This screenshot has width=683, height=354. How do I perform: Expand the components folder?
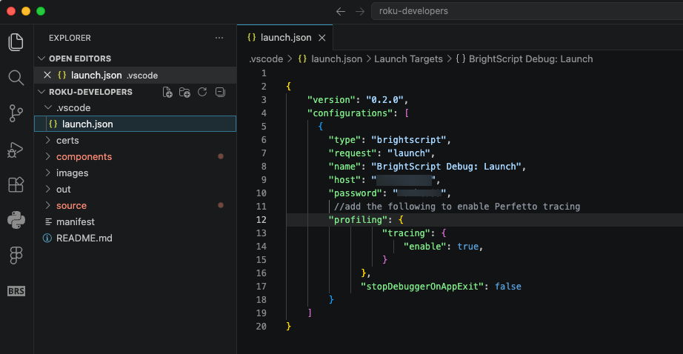pyautogui.click(x=84, y=156)
